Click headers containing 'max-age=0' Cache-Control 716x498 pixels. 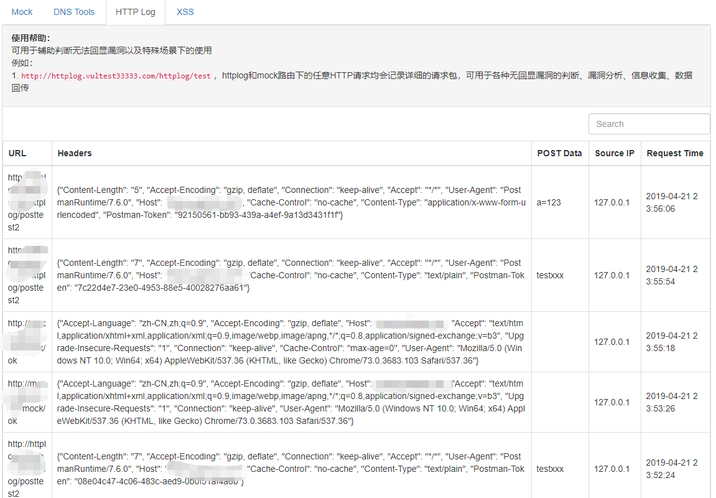(291, 342)
